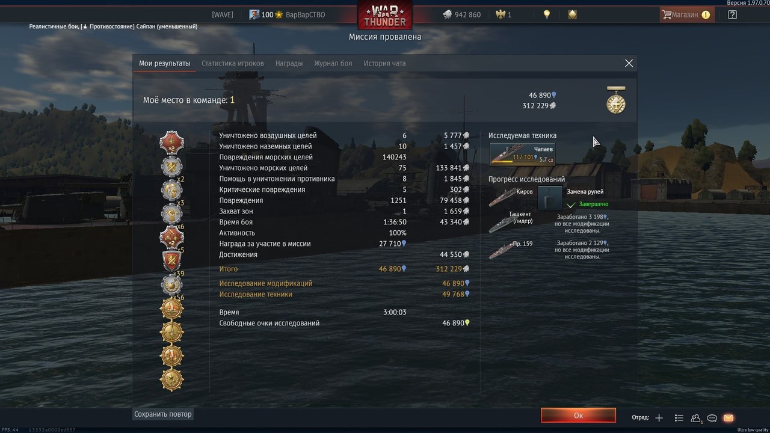Open the Награды tab
Viewport: 770px width, 433px height.
click(x=289, y=63)
